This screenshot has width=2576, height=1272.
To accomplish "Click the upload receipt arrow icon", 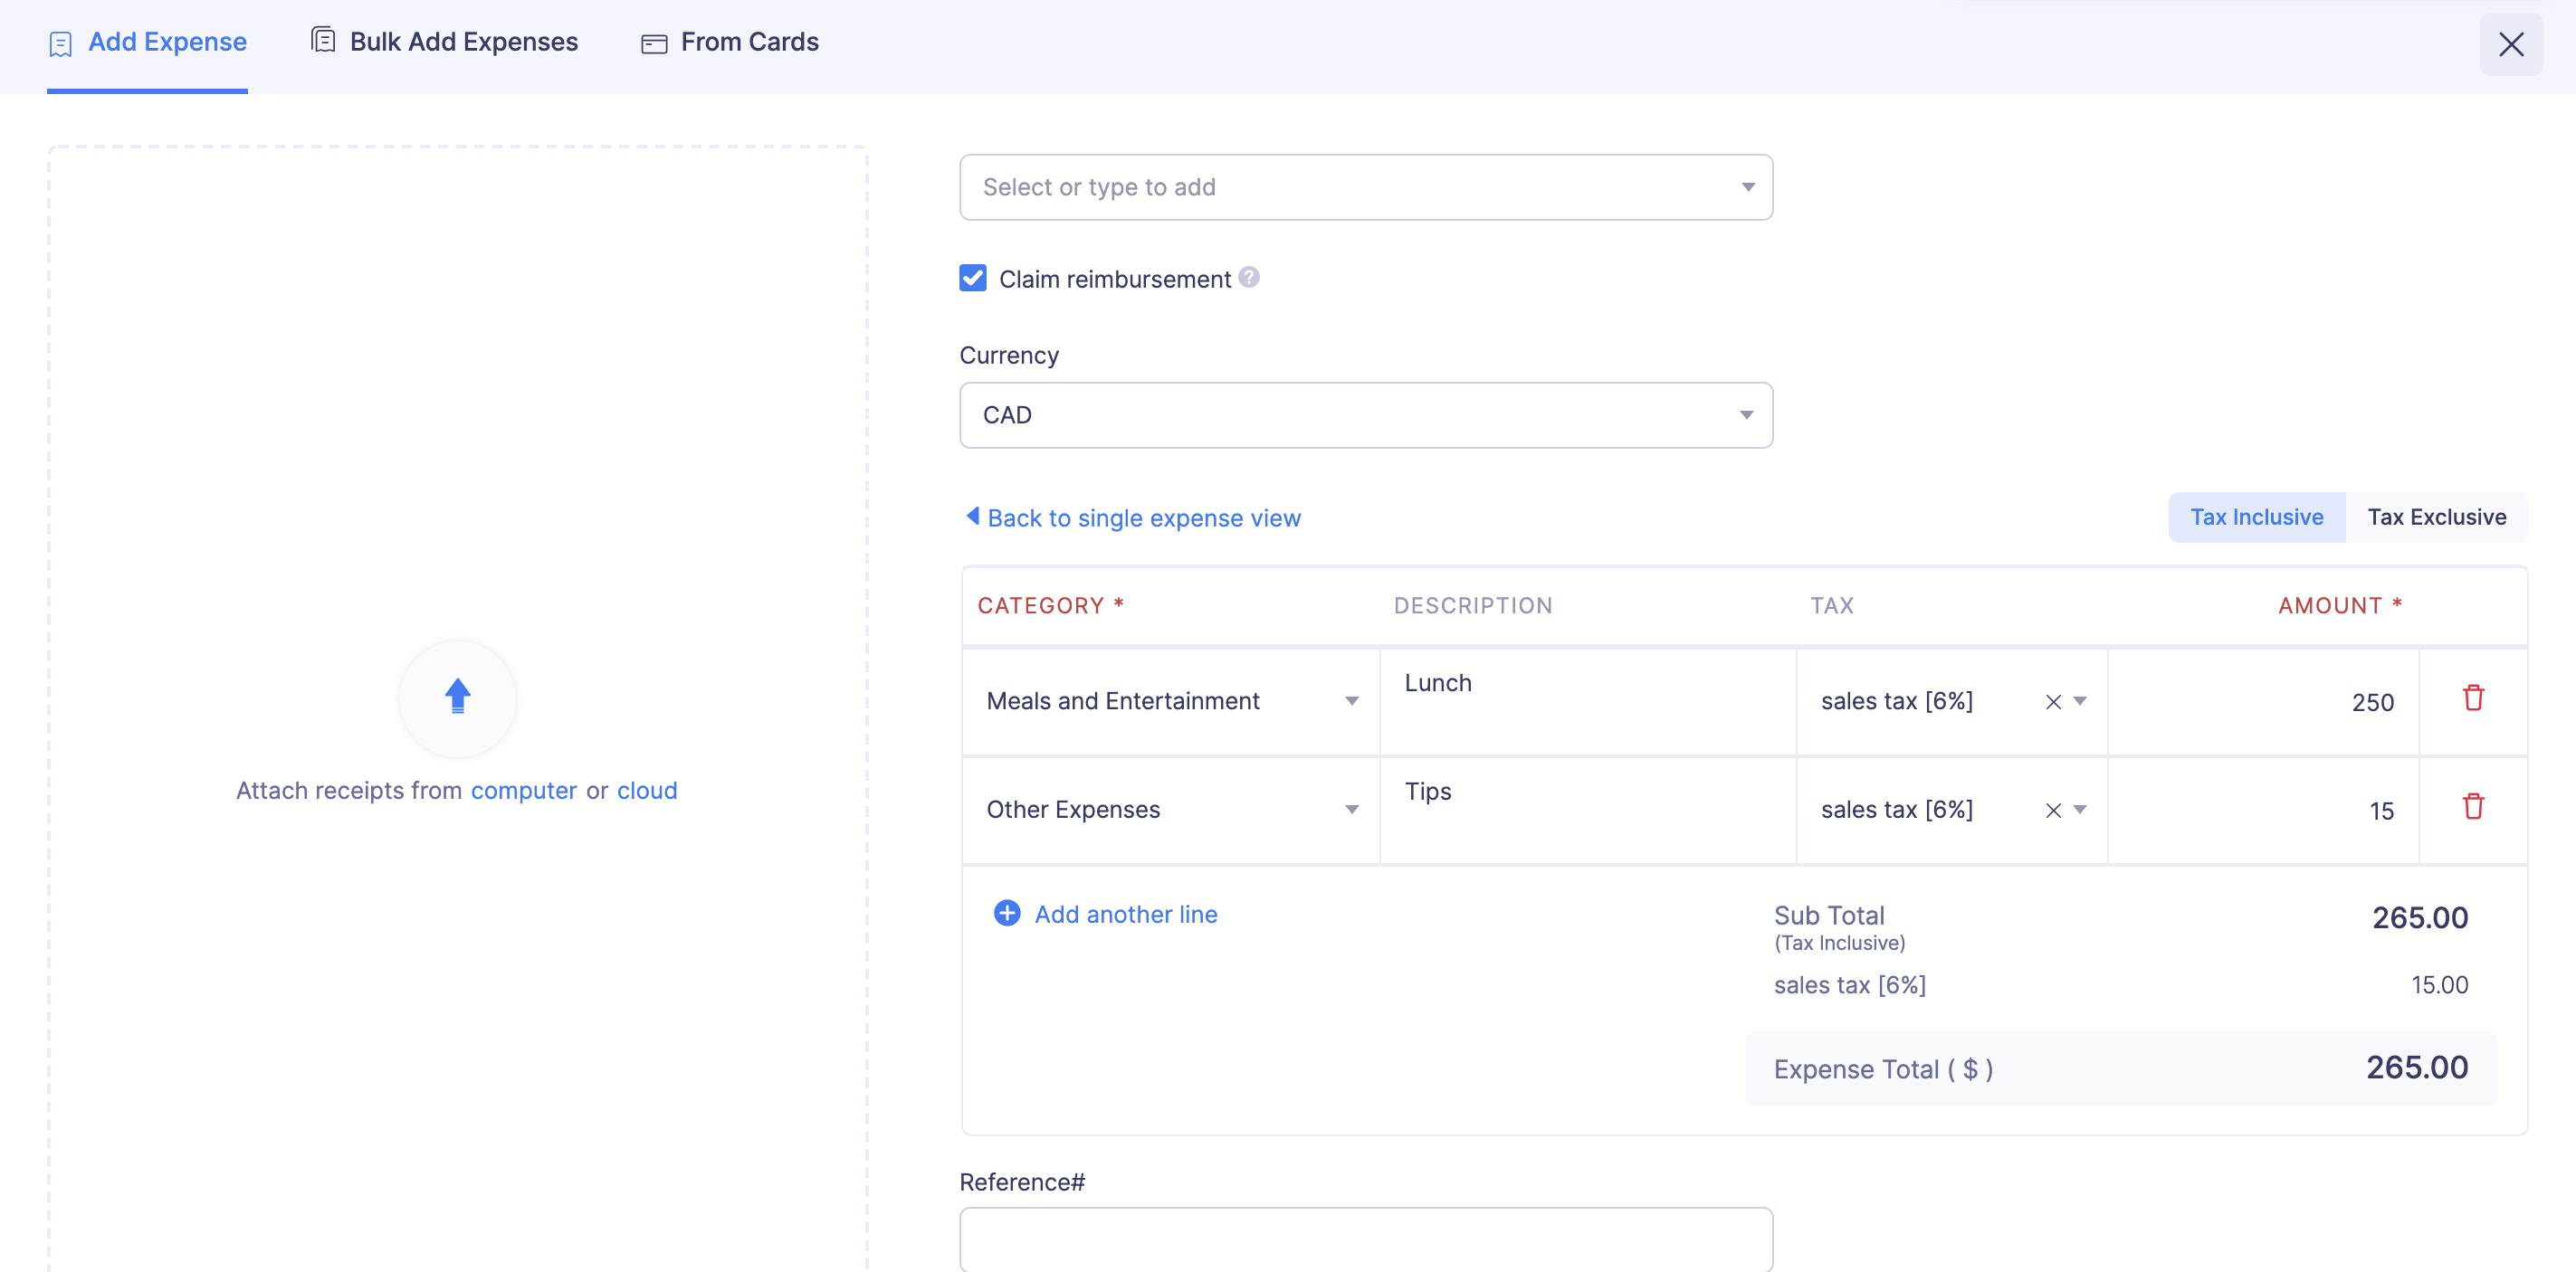I will tap(457, 698).
